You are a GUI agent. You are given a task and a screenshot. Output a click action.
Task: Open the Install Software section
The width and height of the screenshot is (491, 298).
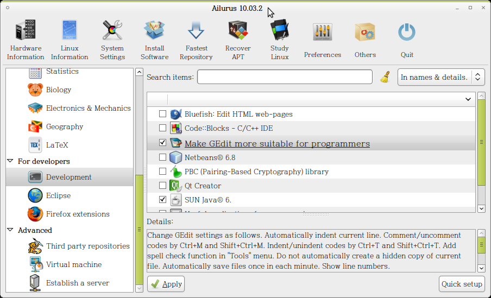154,40
